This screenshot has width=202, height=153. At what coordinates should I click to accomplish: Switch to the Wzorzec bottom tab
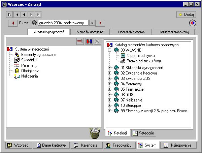click(19, 145)
